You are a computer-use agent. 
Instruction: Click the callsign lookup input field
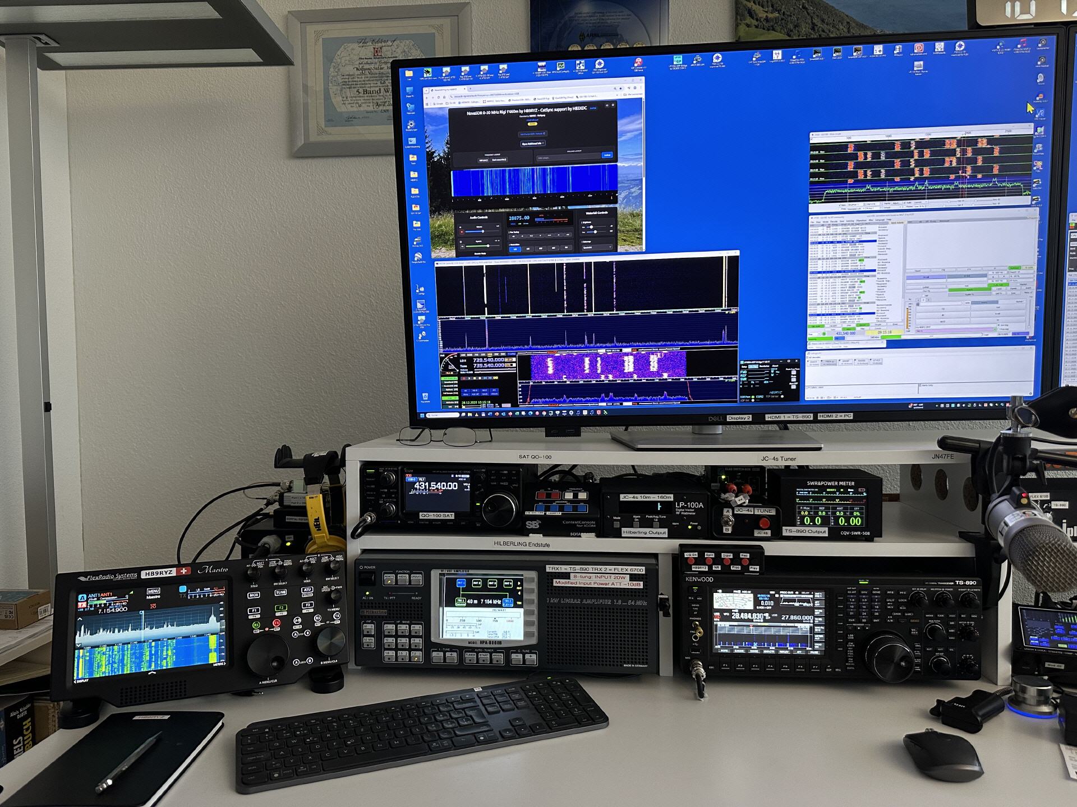[567, 157]
